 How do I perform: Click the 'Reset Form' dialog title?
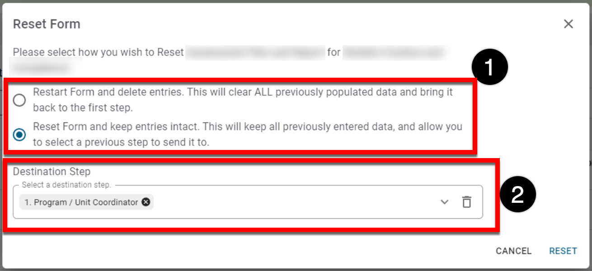[x=47, y=24]
